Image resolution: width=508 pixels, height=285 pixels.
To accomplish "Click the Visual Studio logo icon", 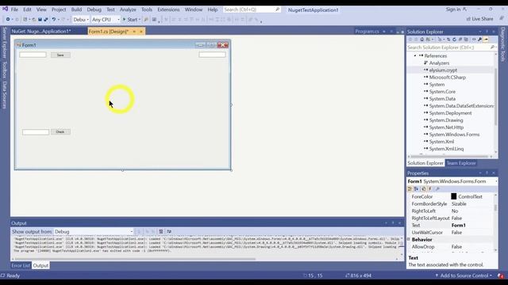I will [6, 9].
